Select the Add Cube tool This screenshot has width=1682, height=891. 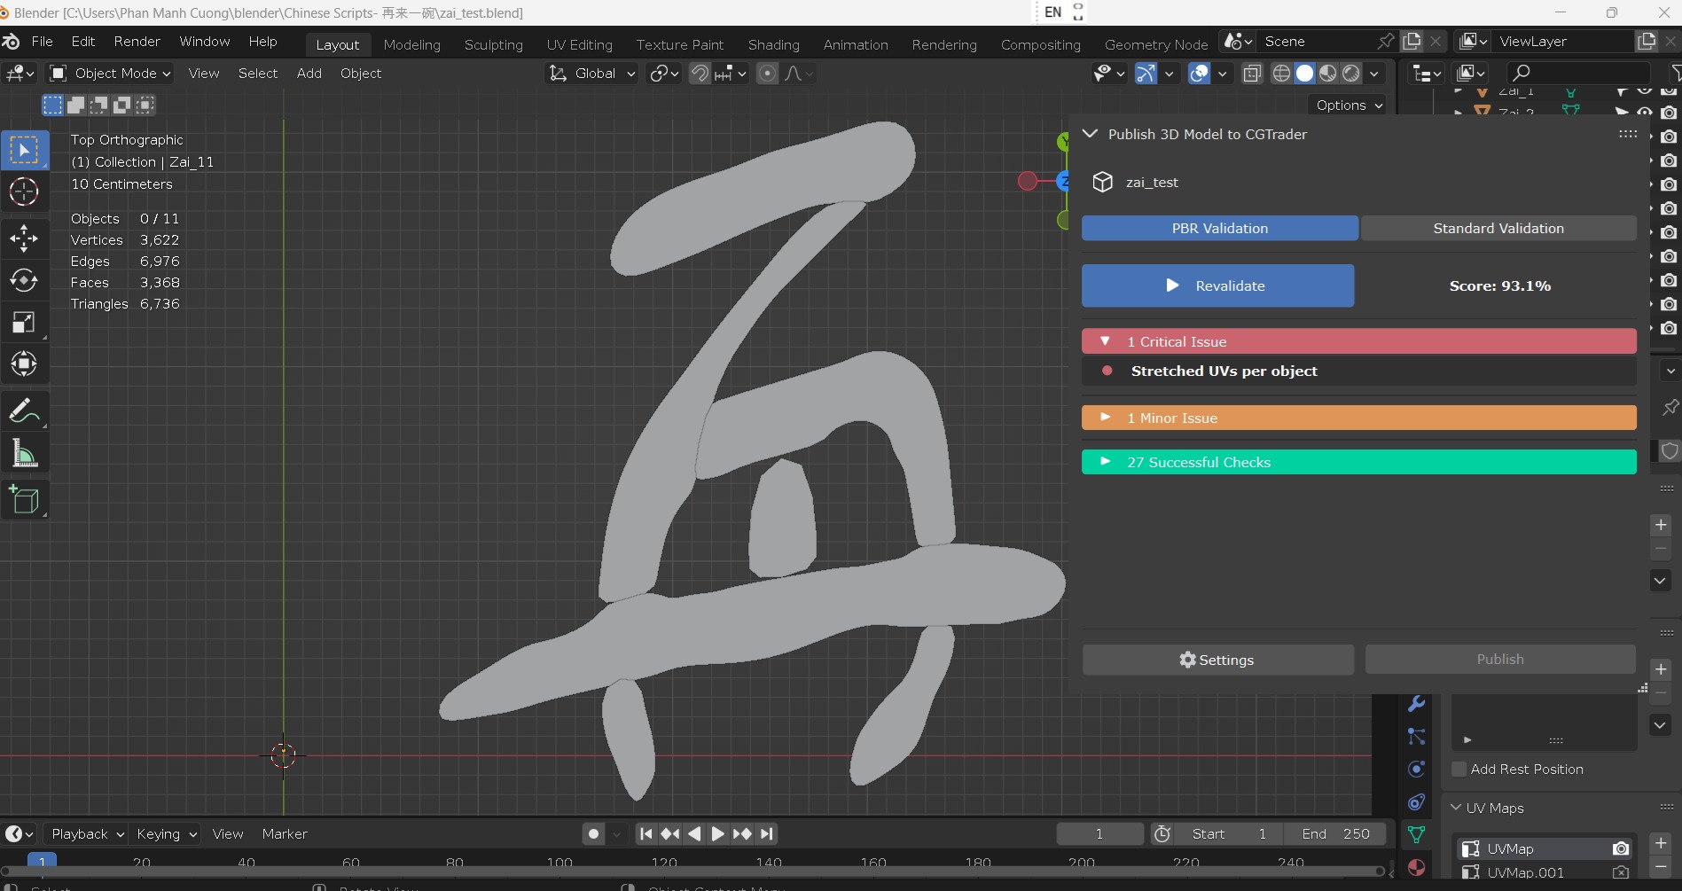pos(24,500)
